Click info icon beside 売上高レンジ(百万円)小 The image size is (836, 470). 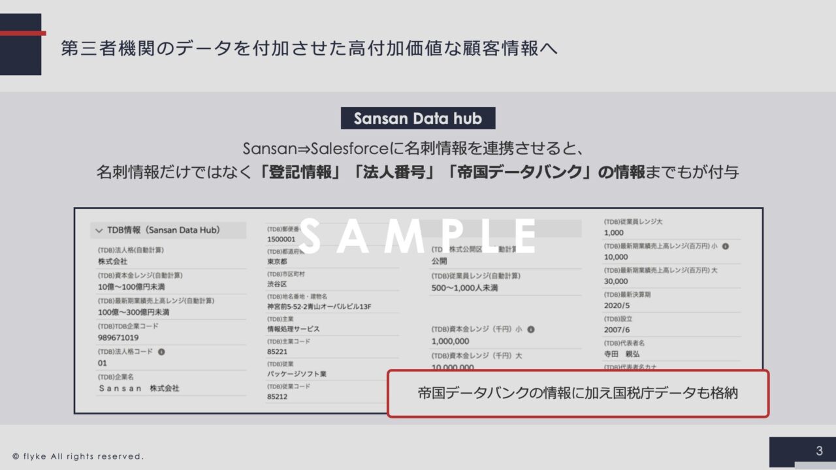click(x=725, y=246)
